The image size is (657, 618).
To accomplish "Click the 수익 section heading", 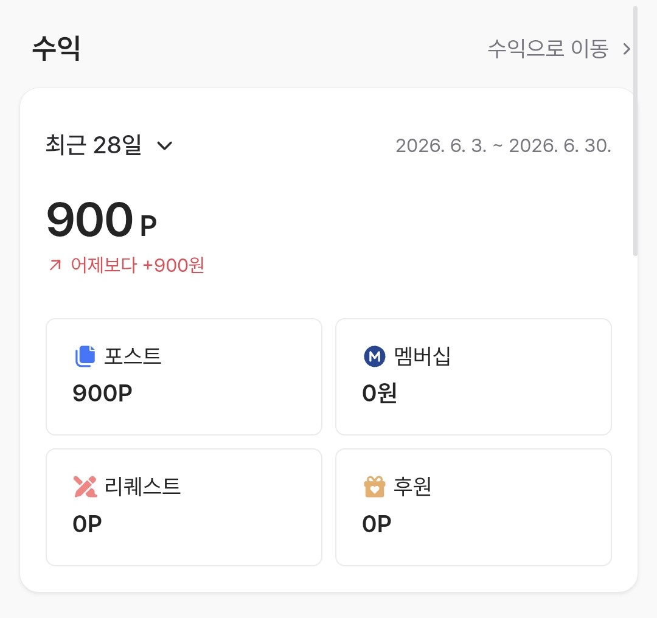I will coord(56,48).
